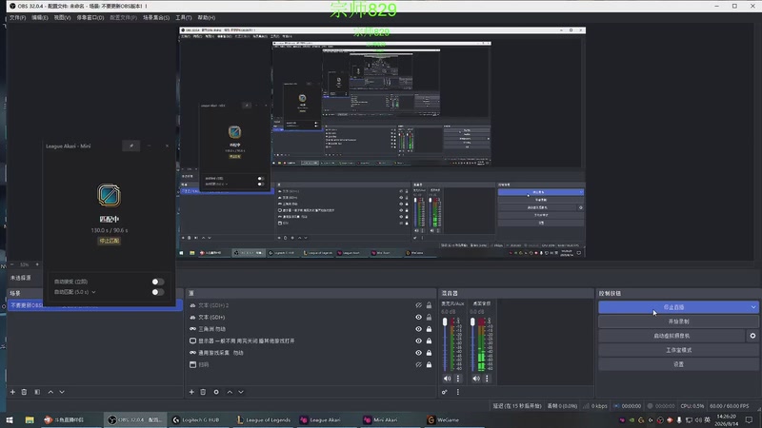Hide source 文本 (GDI+) via eye icon

tap(418, 317)
